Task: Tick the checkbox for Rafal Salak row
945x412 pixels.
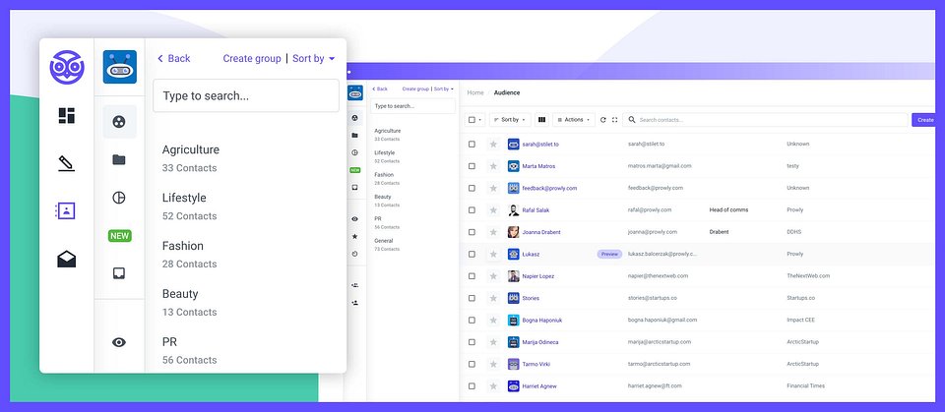Action: point(472,210)
